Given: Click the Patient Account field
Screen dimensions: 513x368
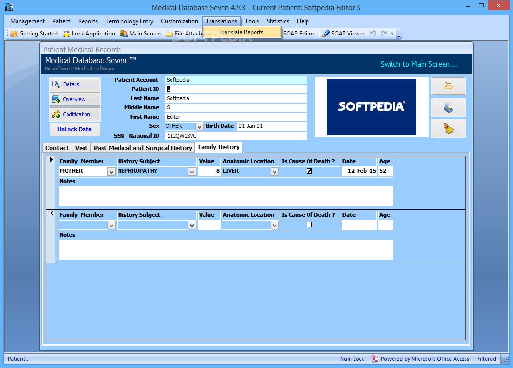Looking at the screenshot, I should click(x=235, y=80).
